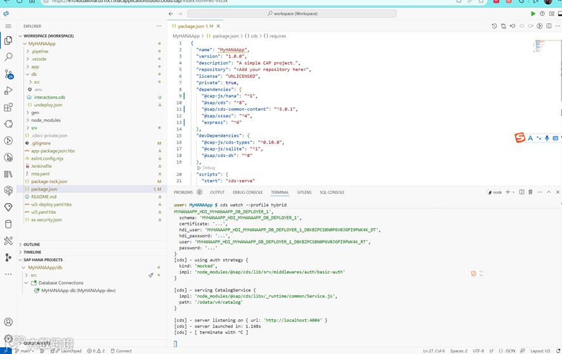Click Ln 27, Col 6 in status bar
Screen dimensions: 562x354
coord(434,351)
